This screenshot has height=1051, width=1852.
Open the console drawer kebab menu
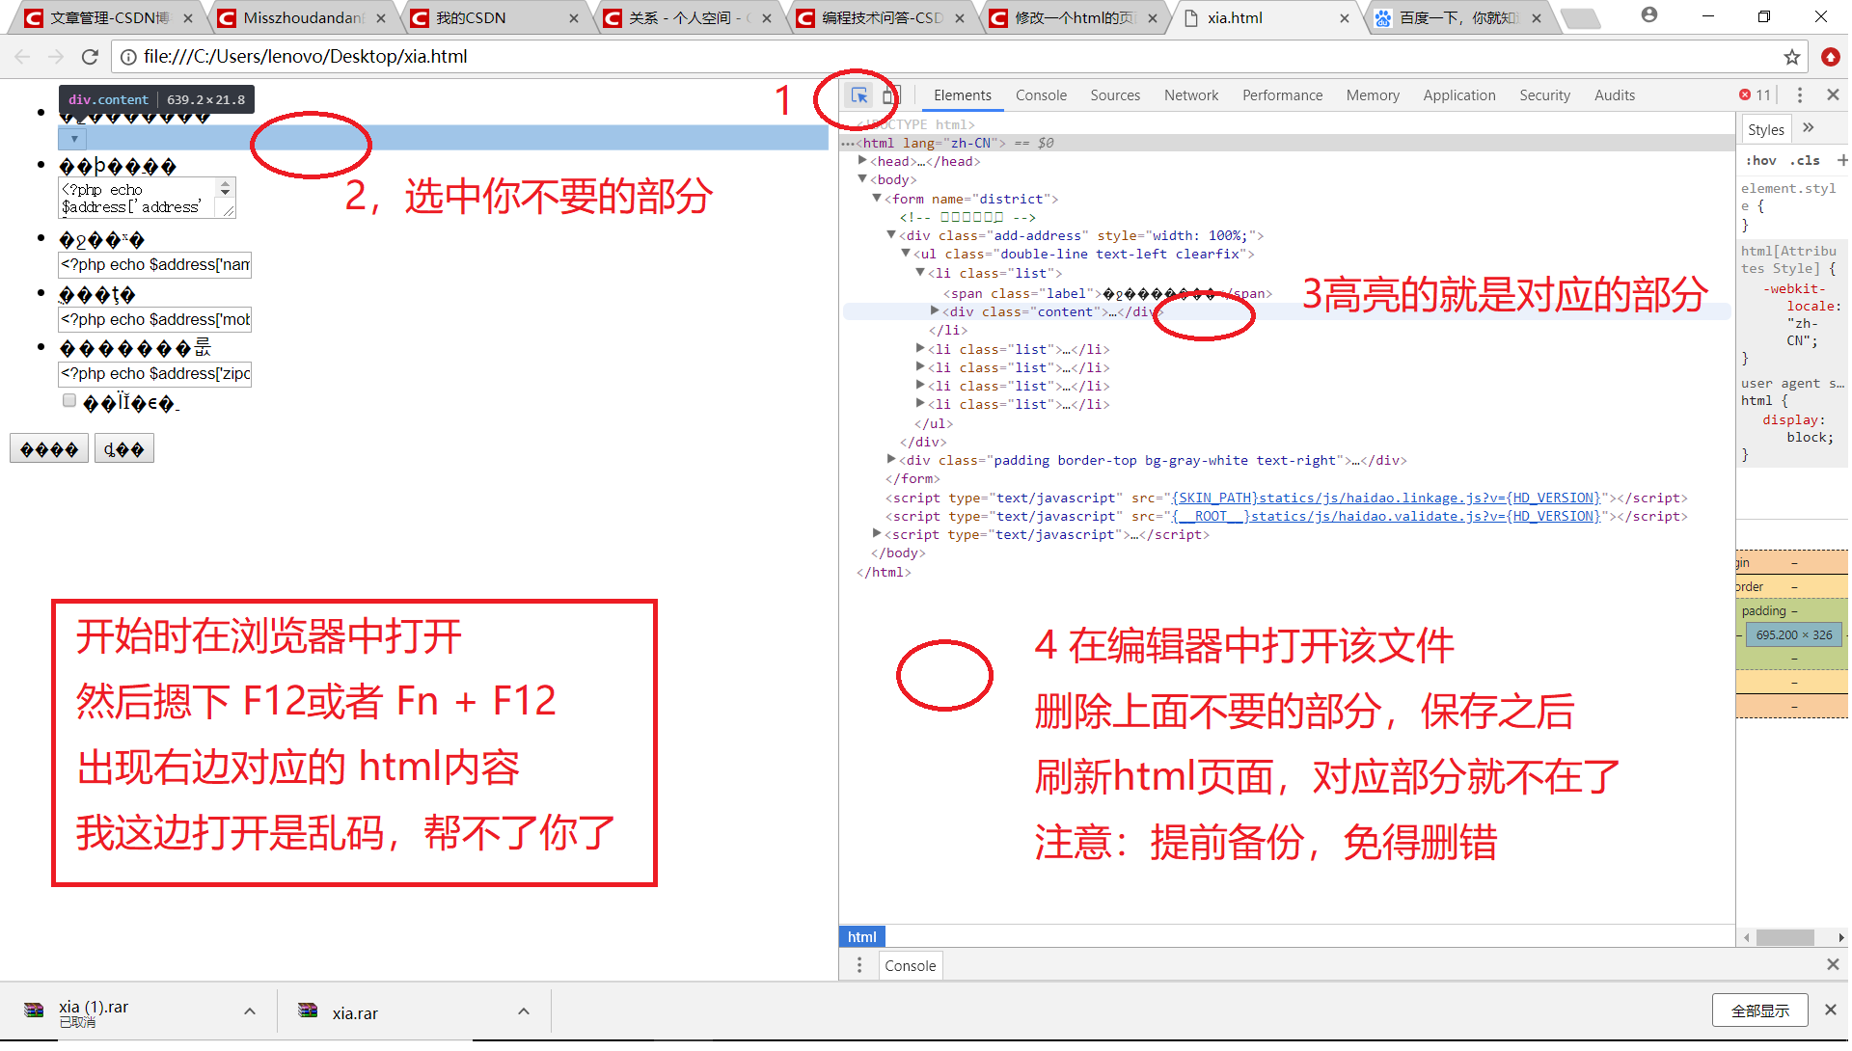tap(859, 966)
